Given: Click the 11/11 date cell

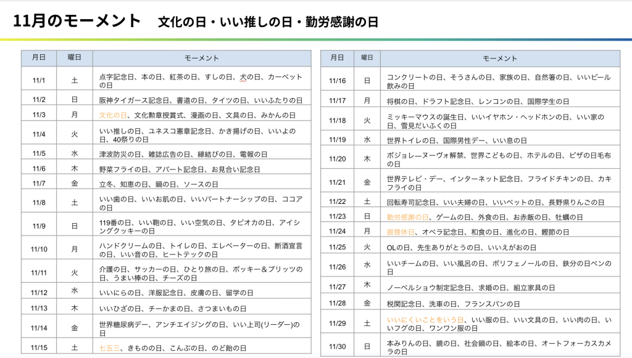Looking at the screenshot, I should click(39, 272).
